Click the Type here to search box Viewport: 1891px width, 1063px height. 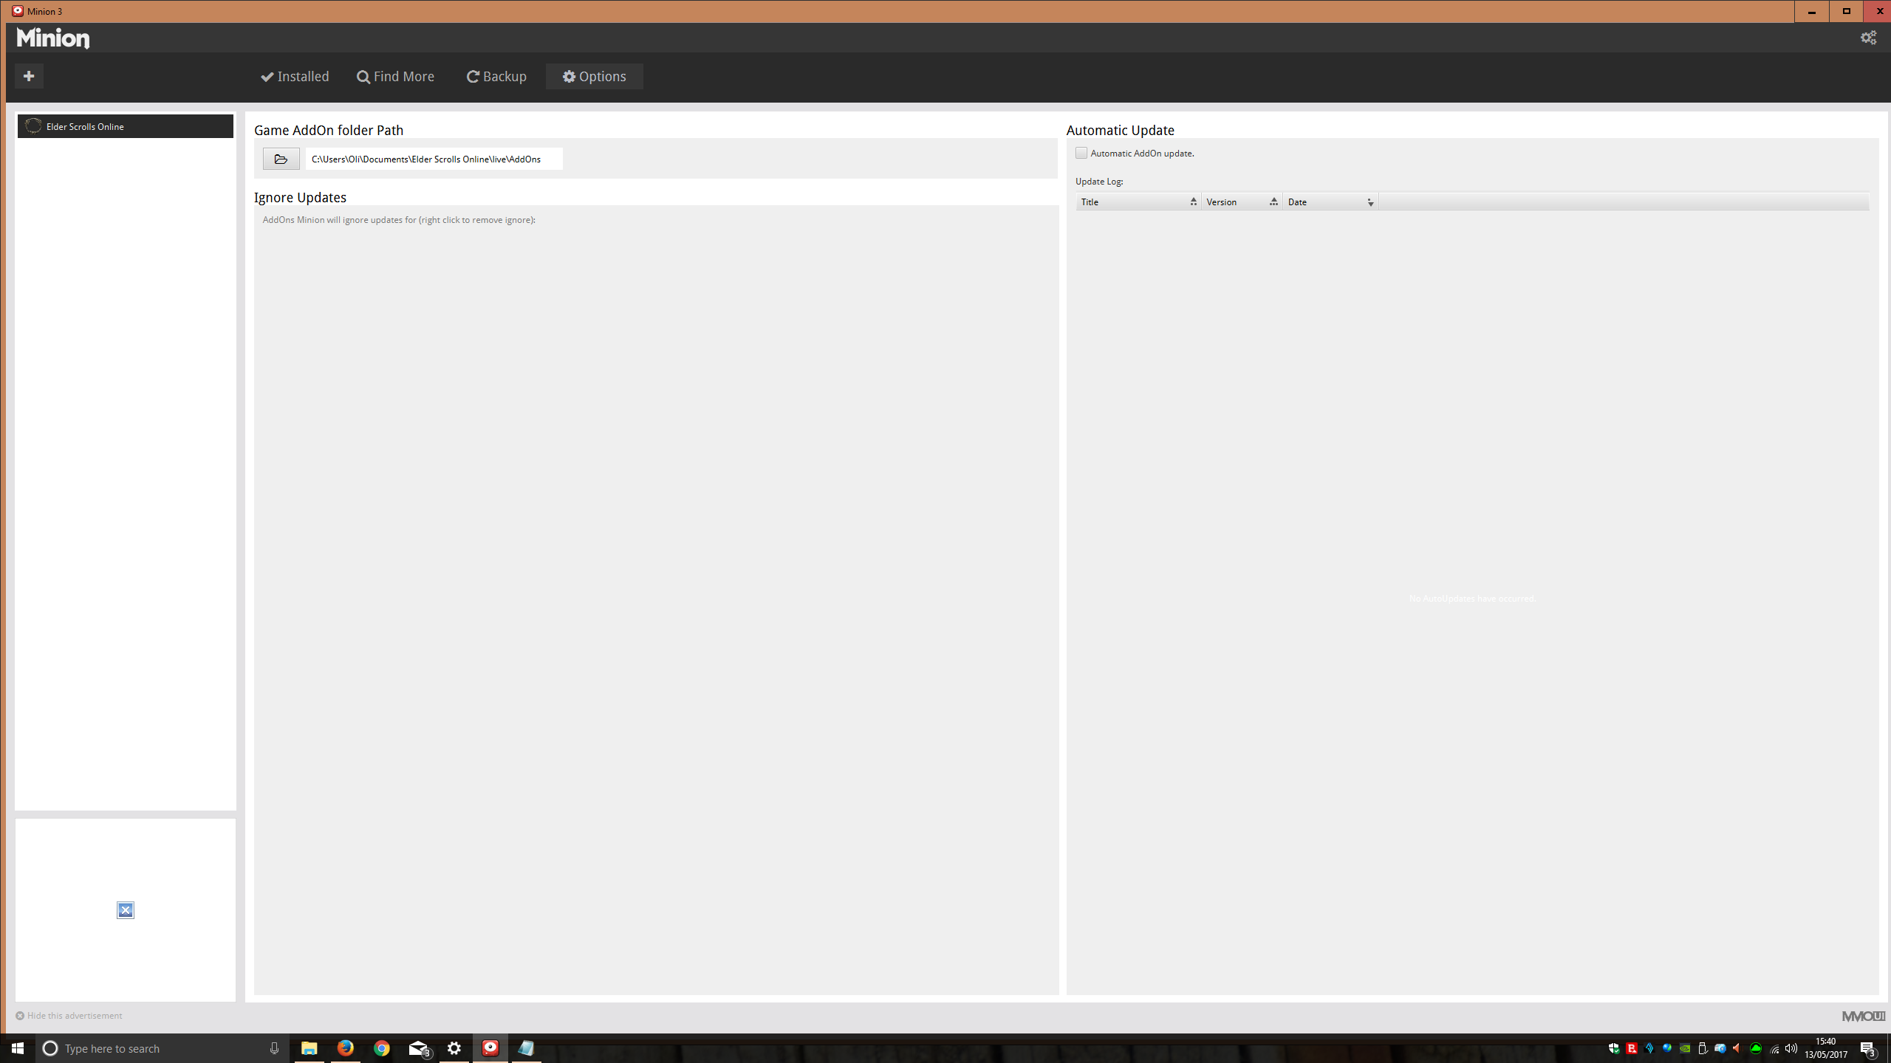pyautogui.click(x=163, y=1048)
